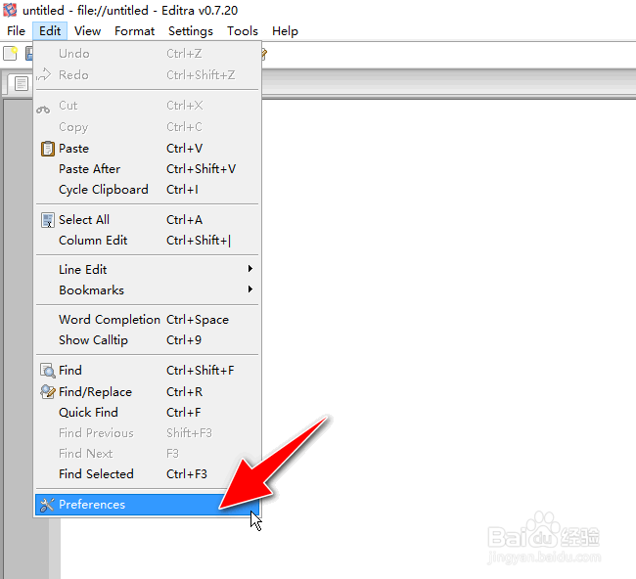Image resolution: width=636 pixels, height=579 pixels.
Task: Click the Ctrl+A shortcut text
Action: coord(185,220)
